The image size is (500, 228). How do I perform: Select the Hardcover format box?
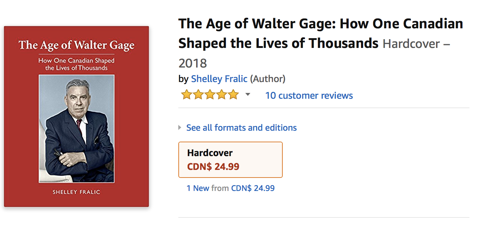point(230,159)
